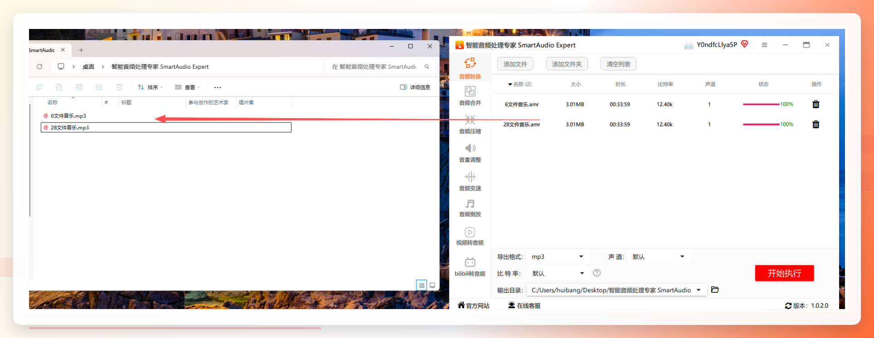Image resolution: width=874 pixels, height=338 pixels.
Task: Click the This PC monitor icon in address bar
Action: [61, 67]
